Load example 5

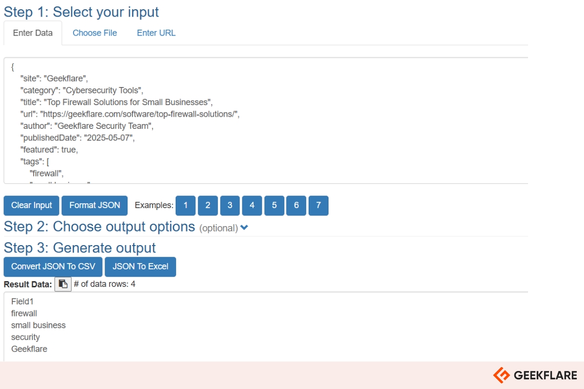(274, 205)
